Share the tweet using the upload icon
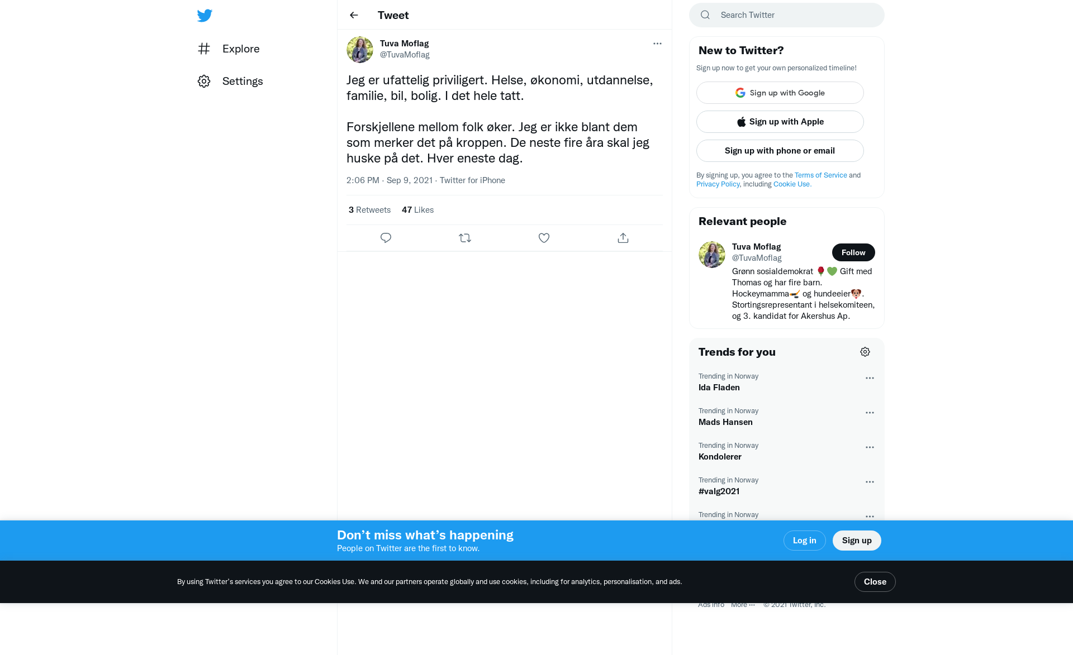 (623, 238)
